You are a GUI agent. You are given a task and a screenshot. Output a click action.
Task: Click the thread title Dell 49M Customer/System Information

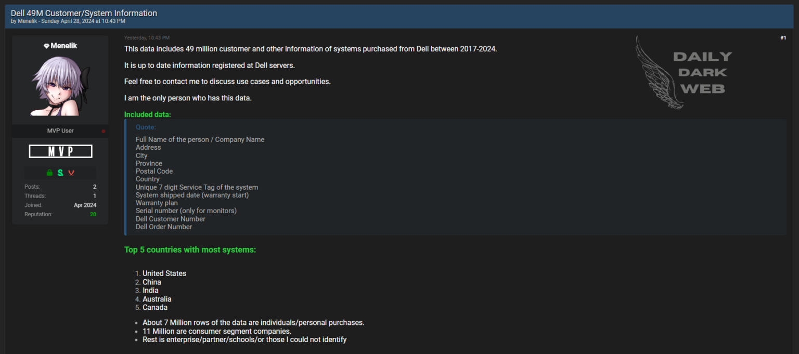click(84, 13)
